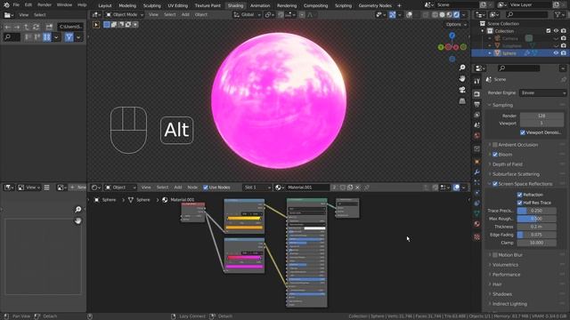Open the Modifiers properties tab (wrench)
Viewport: 570px width, 320px height.
(x=477, y=172)
